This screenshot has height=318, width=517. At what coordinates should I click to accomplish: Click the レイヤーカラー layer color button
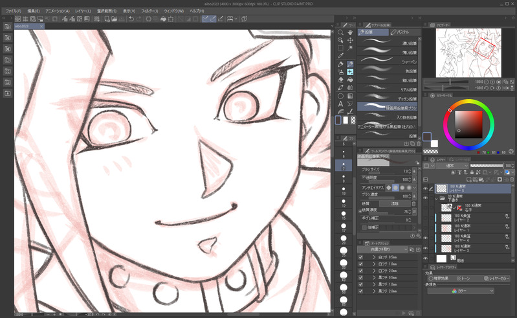pos(496,278)
